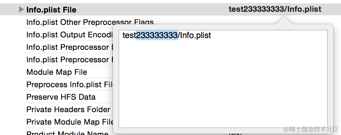Expand the Info.plist File disclosure triangle
341x135 pixels.
pyautogui.click(x=21, y=9)
